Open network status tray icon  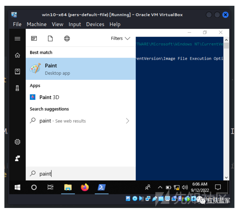(x=177, y=188)
